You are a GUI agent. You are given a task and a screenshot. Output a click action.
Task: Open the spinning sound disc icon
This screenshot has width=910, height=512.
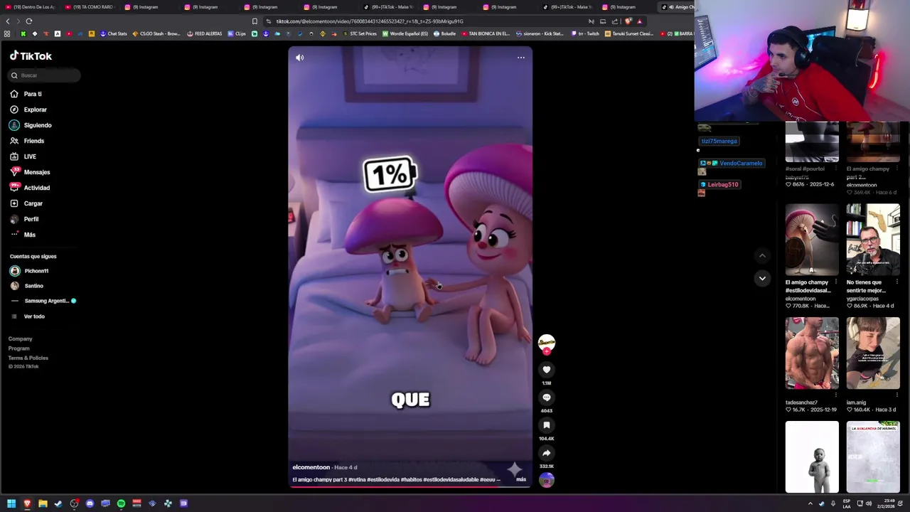coord(546,481)
